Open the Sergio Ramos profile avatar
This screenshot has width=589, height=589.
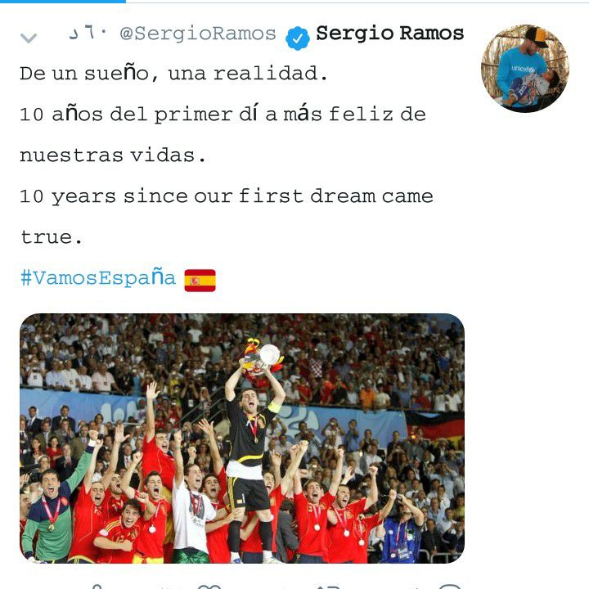tap(524, 69)
